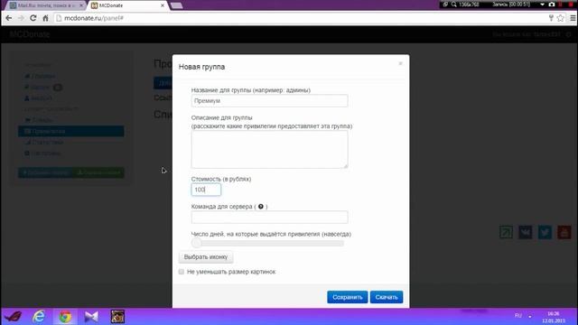Screen dimensions: 578x325
Task: Click the recorder magnifier zoom icon
Action: (x=453, y=5)
